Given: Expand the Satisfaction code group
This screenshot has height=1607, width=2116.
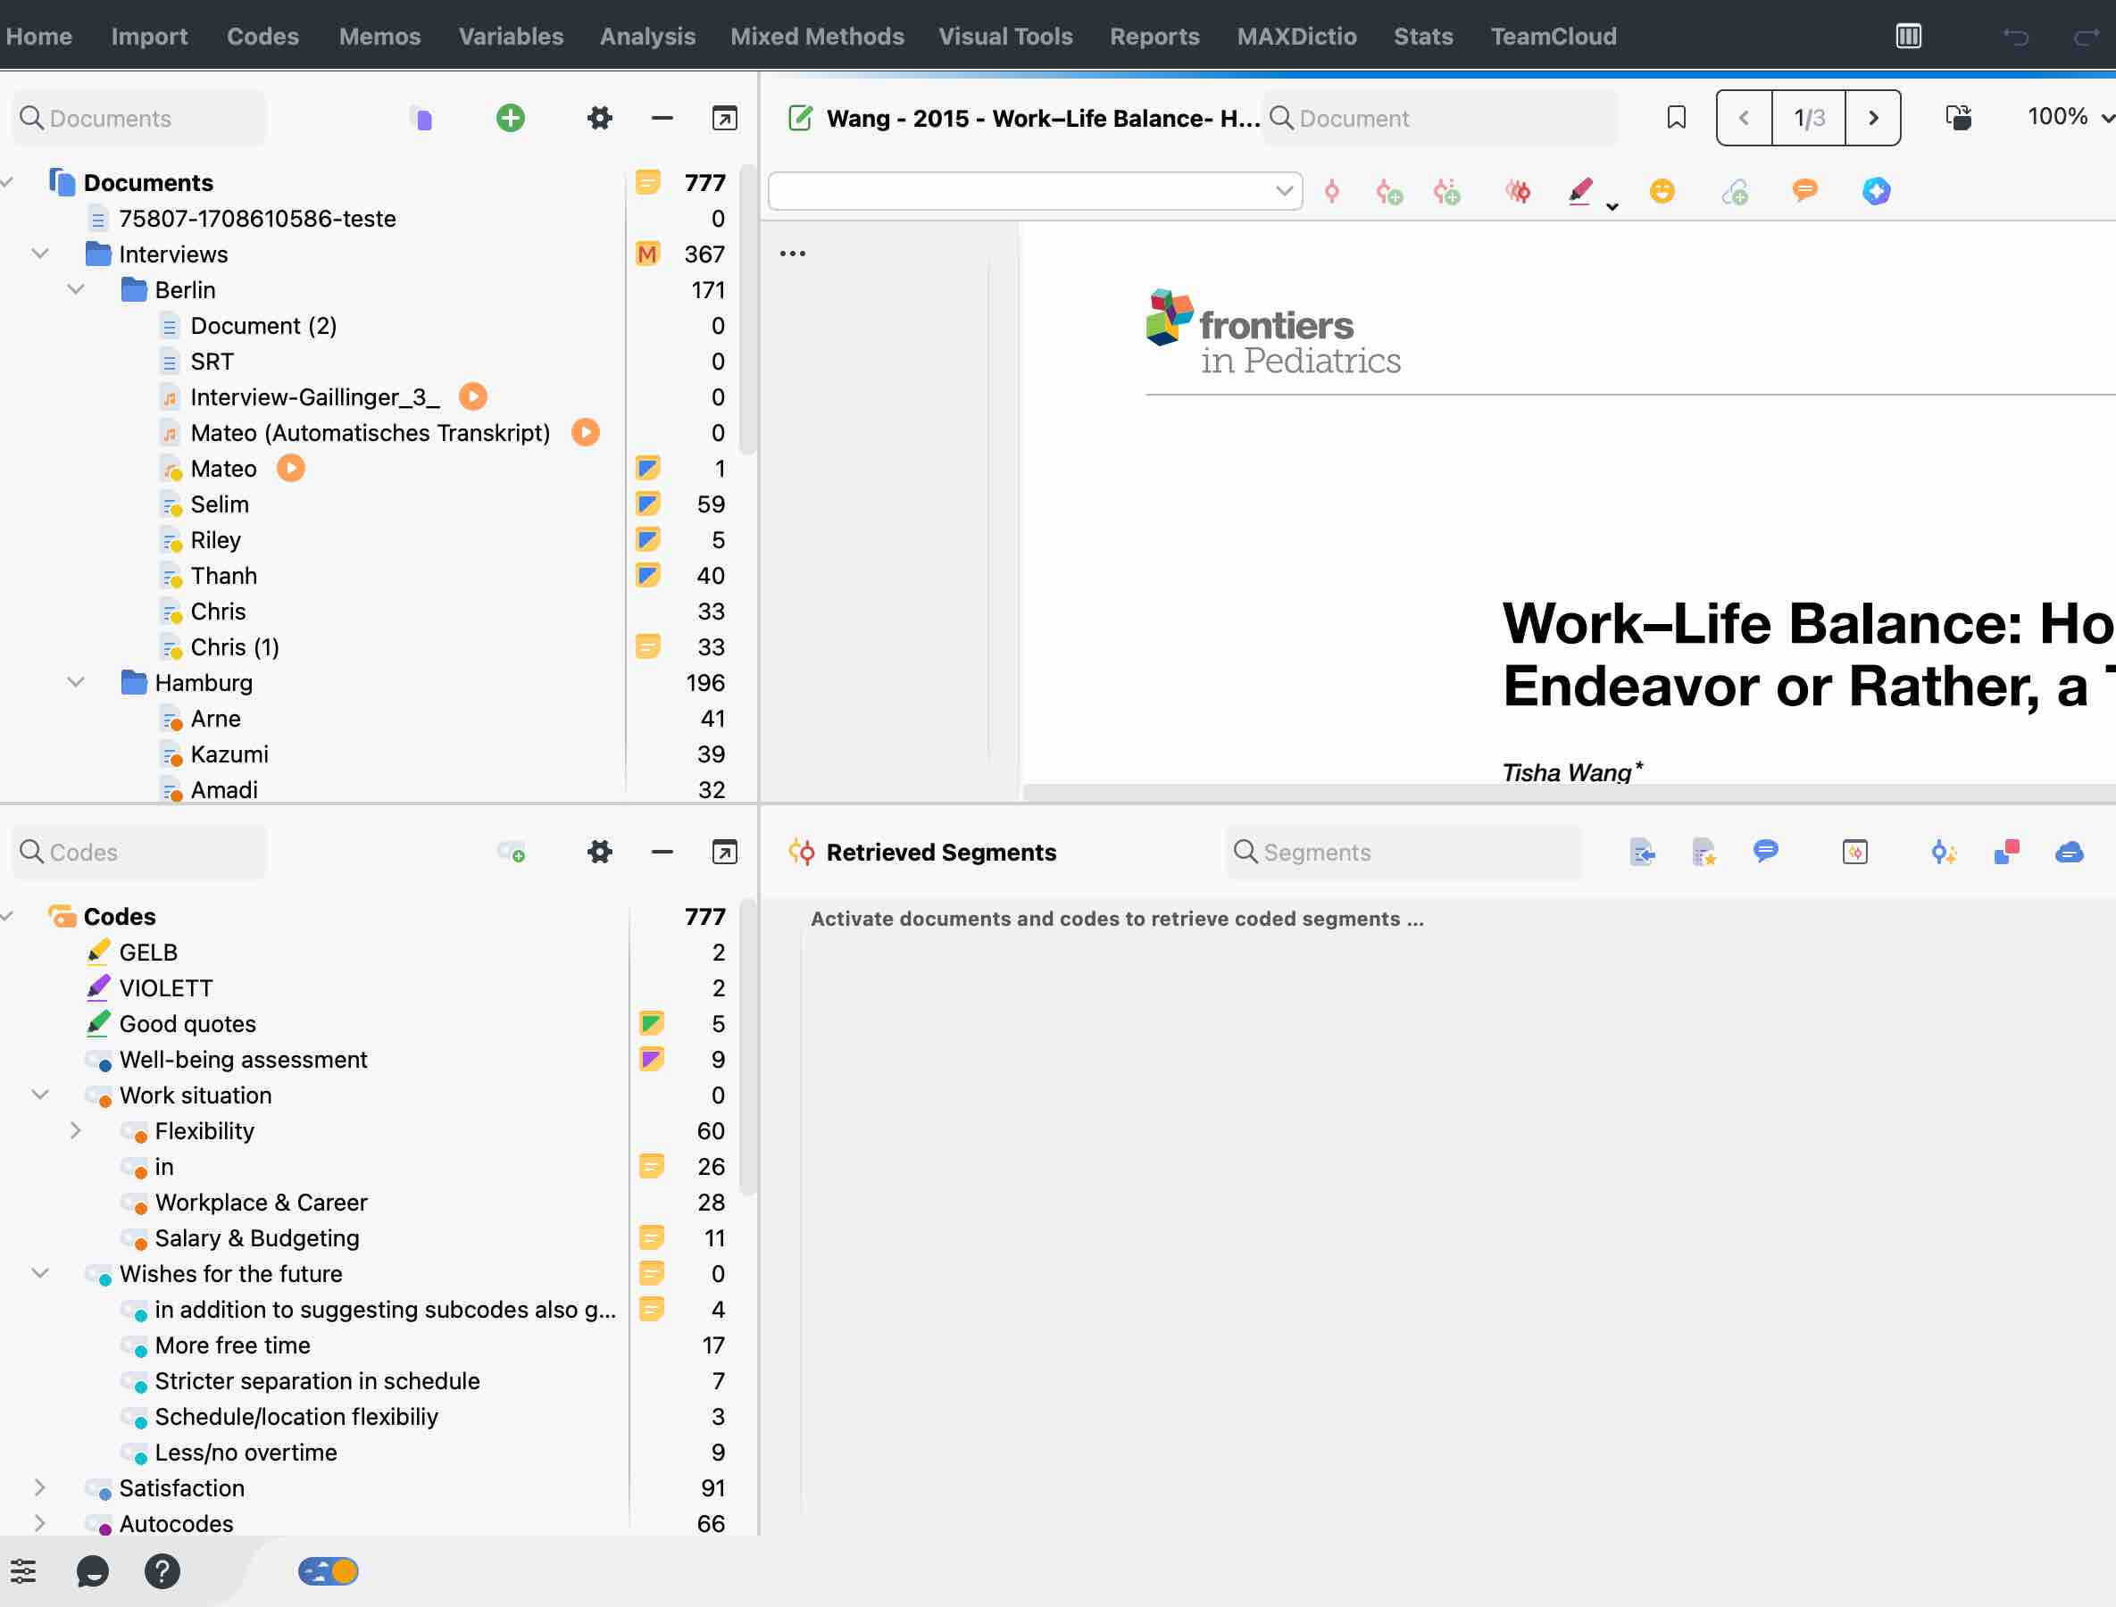Looking at the screenshot, I should pos(40,1487).
